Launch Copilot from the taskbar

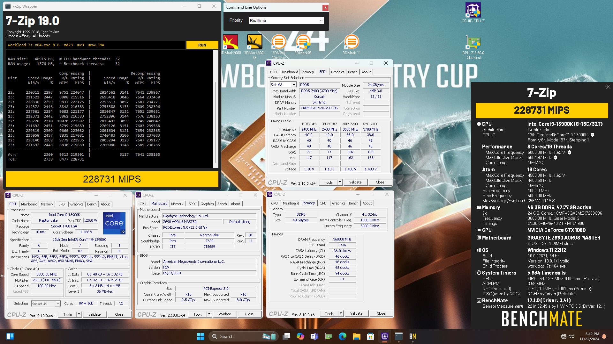pos(300,336)
